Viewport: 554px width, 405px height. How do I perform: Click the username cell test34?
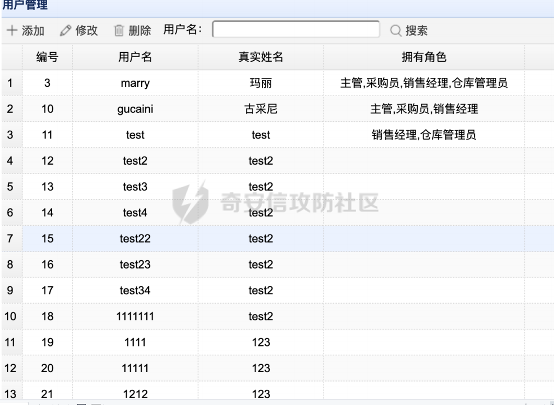coord(135,291)
